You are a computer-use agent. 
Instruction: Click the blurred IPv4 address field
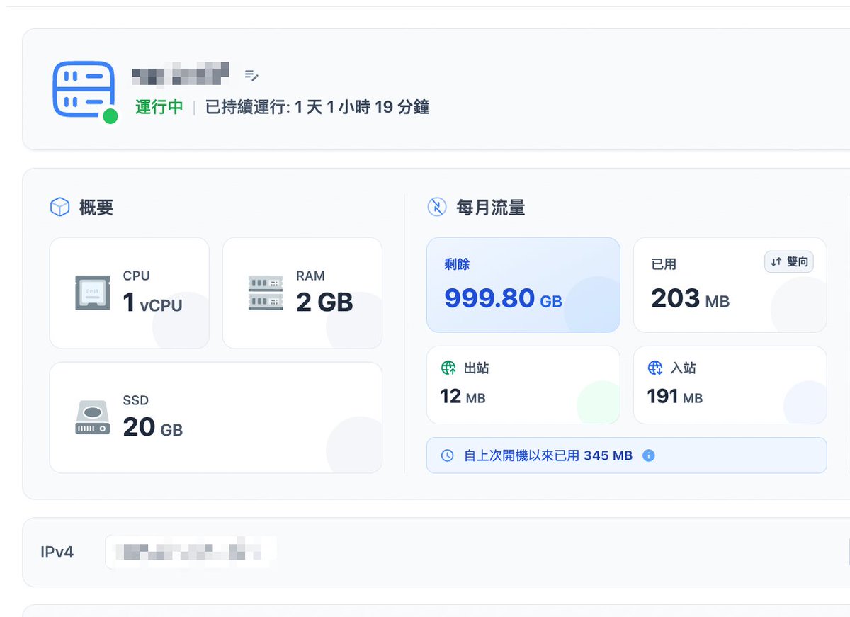pyautogui.click(x=191, y=552)
